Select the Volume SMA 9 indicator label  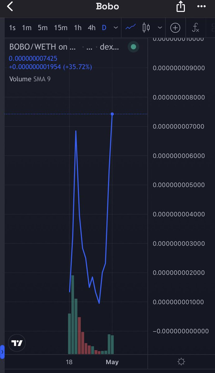30,79
